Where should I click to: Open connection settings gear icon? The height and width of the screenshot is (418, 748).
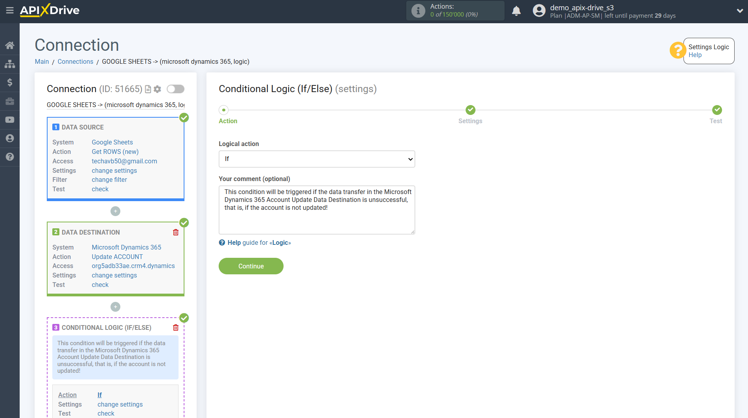click(x=157, y=89)
